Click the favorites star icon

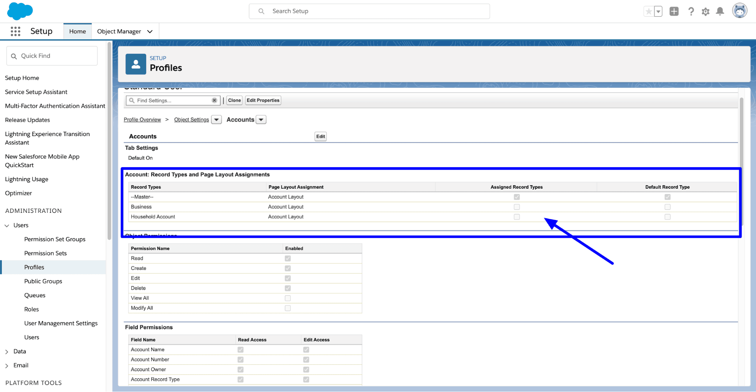point(649,11)
